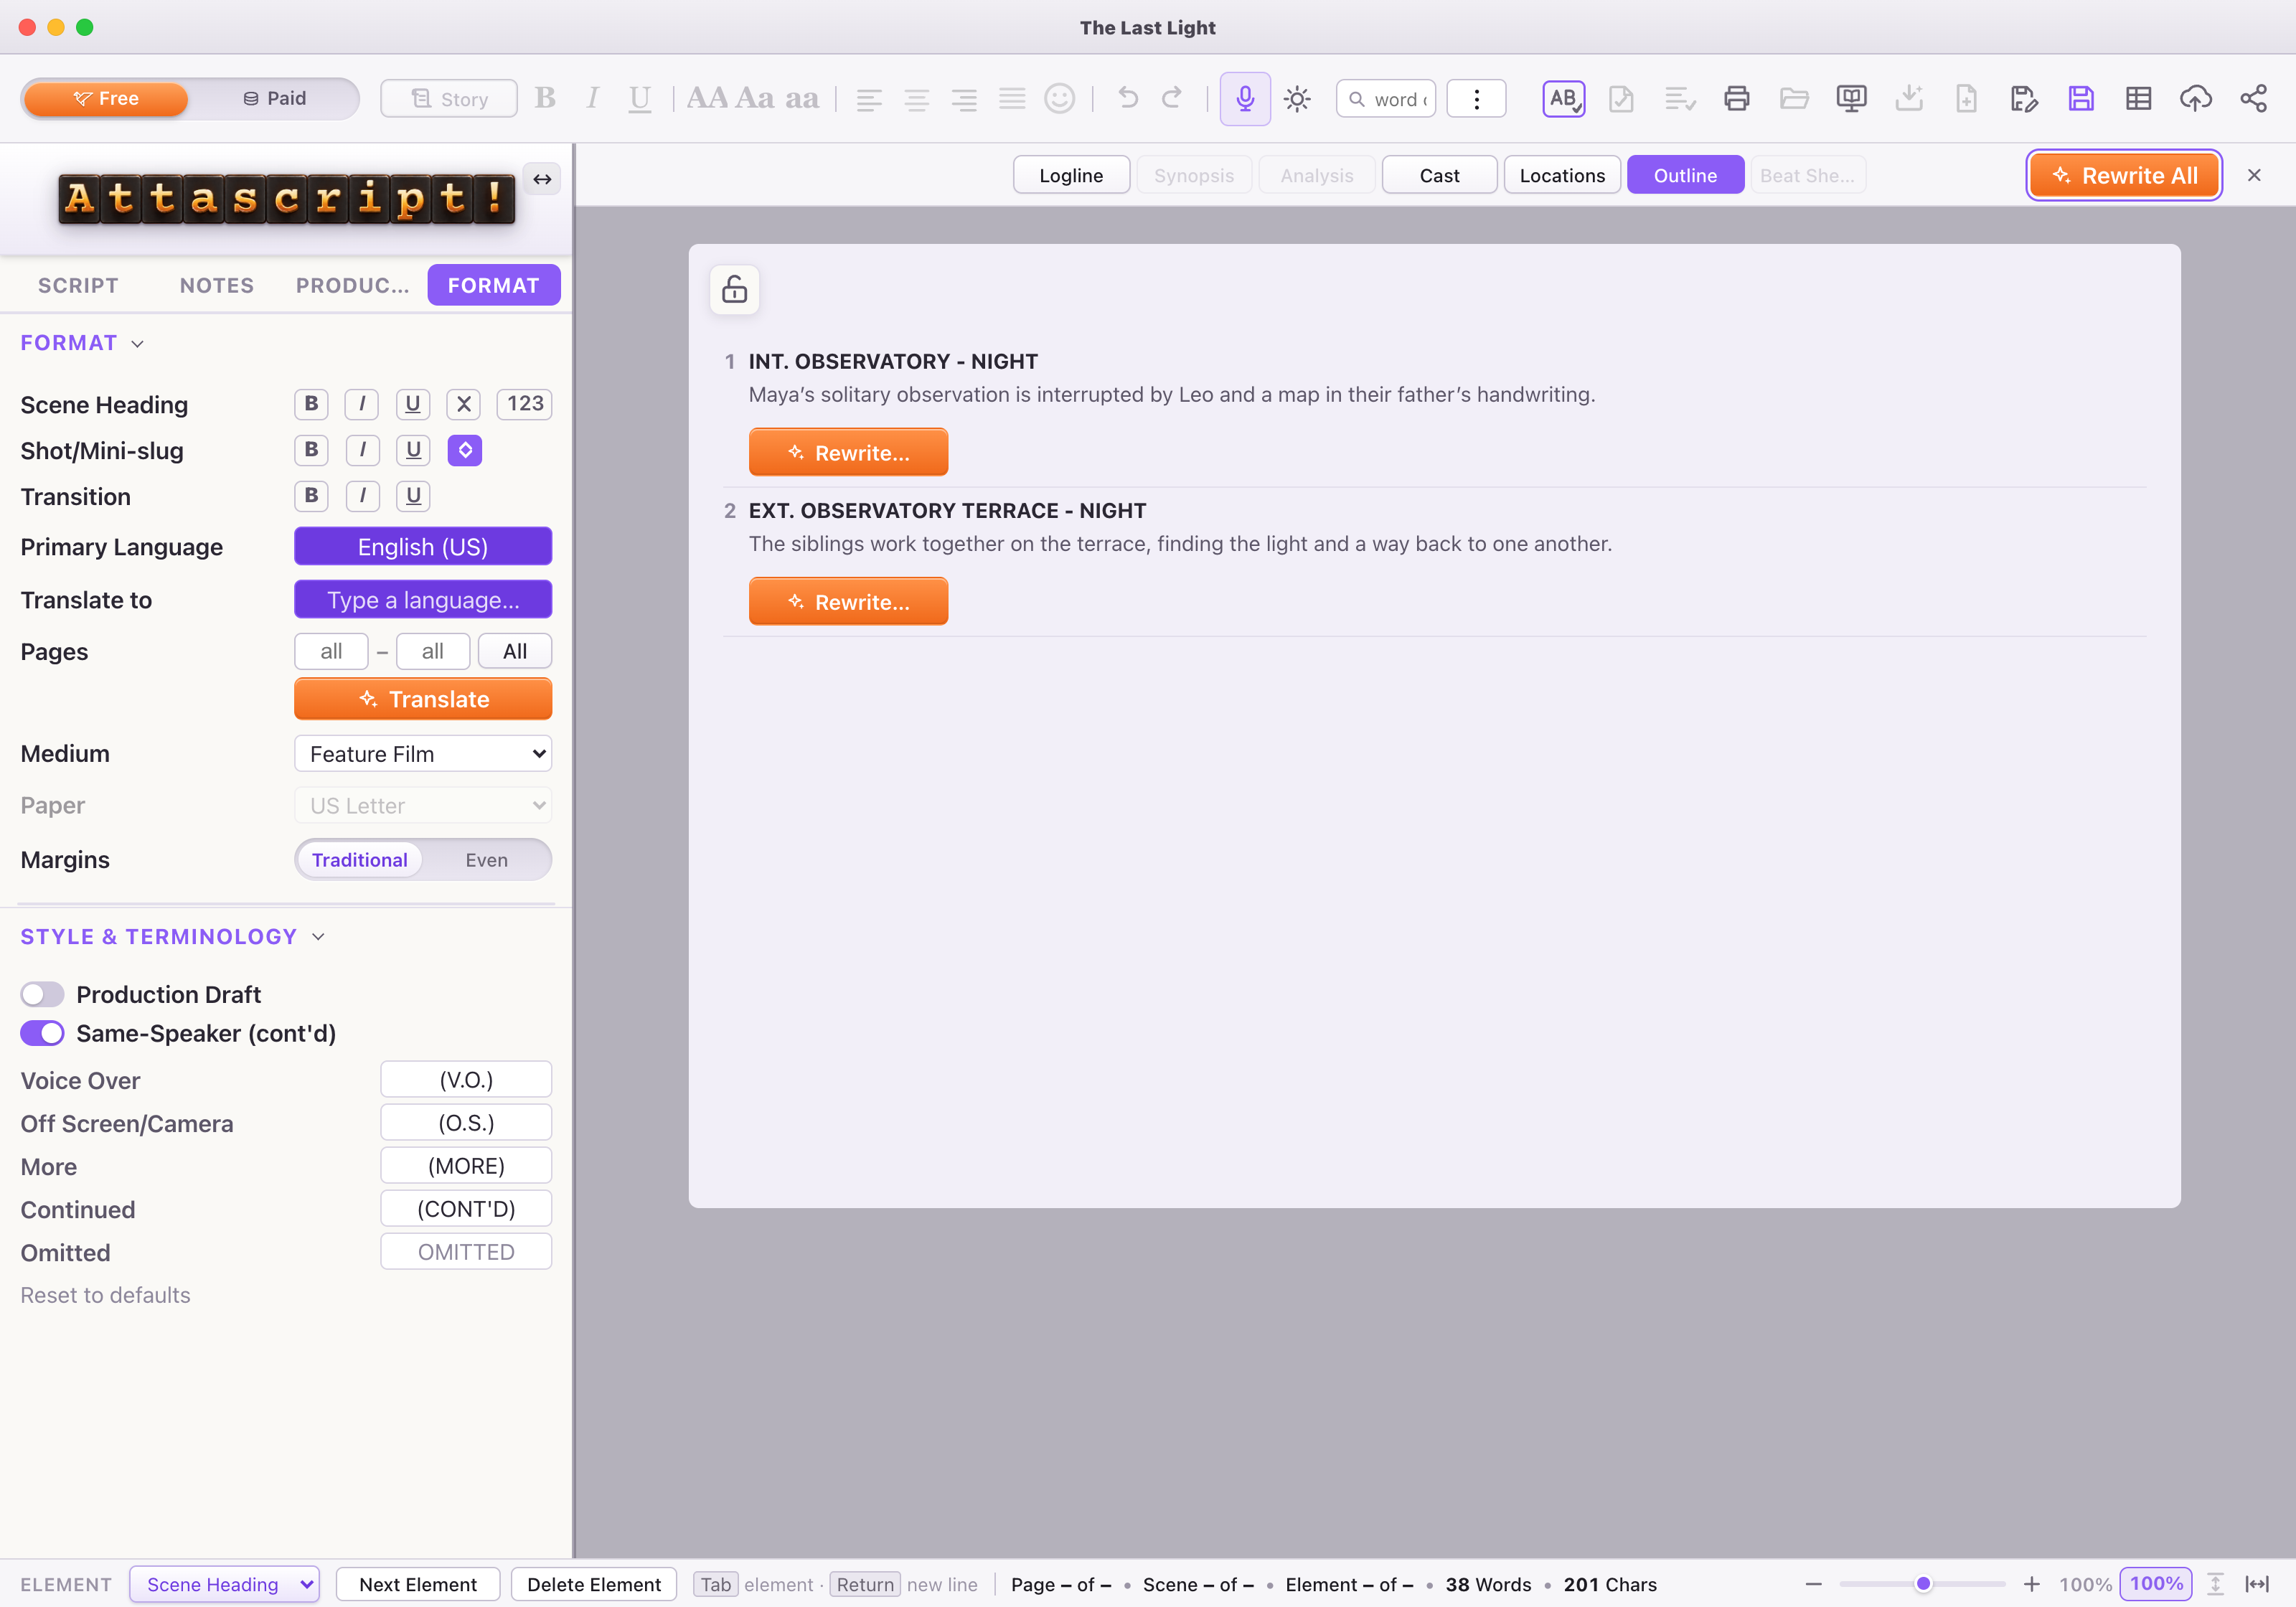The width and height of the screenshot is (2296, 1607).
Task: Switch to the NOTES tab
Action: [x=217, y=285]
